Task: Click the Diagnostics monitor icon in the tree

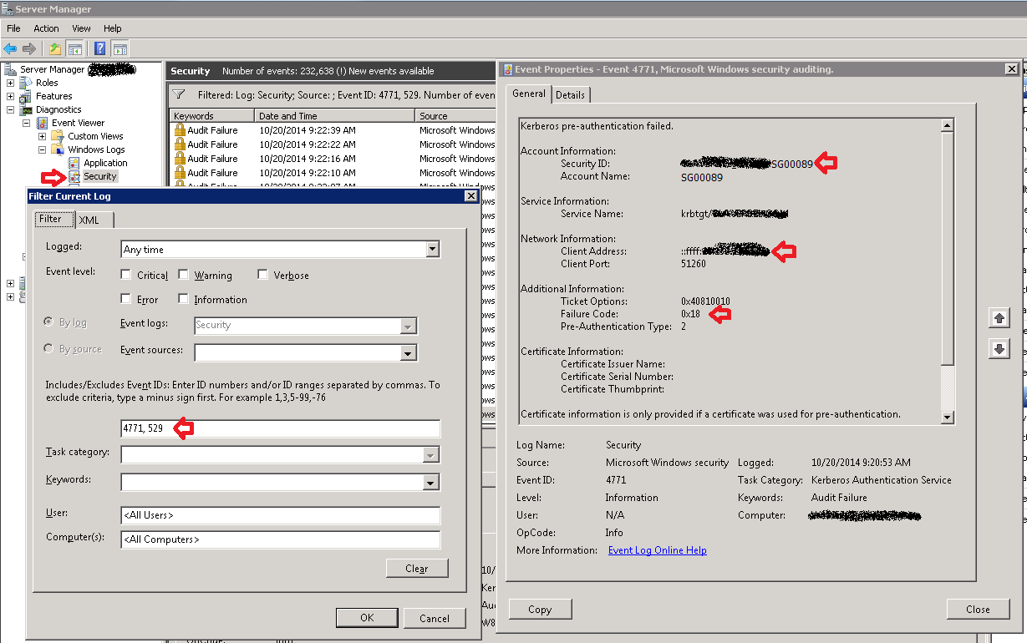Action: pos(26,109)
